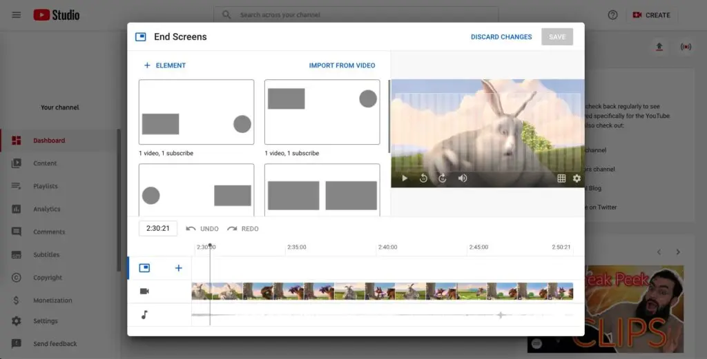This screenshot has width=707, height=359.
Task: Click the timecode field showing 2:30:21
Action: (x=158, y=228)
